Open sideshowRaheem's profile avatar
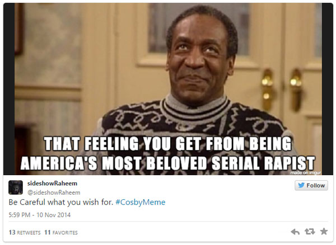Screen dimensions: 336x245 coord(16,187)
